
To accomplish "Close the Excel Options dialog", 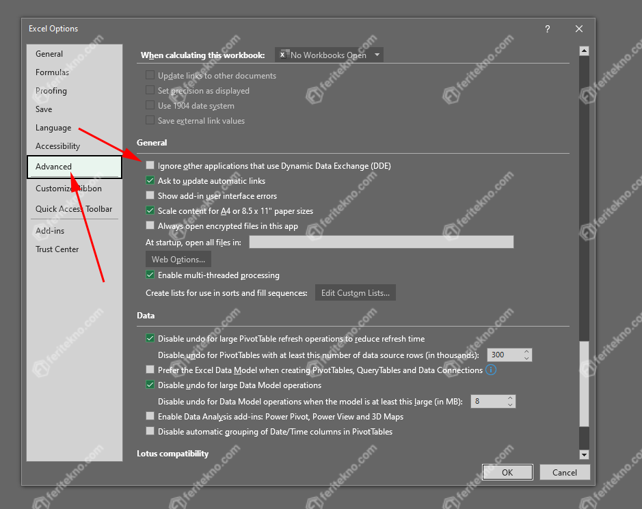I will pos(579,29).
